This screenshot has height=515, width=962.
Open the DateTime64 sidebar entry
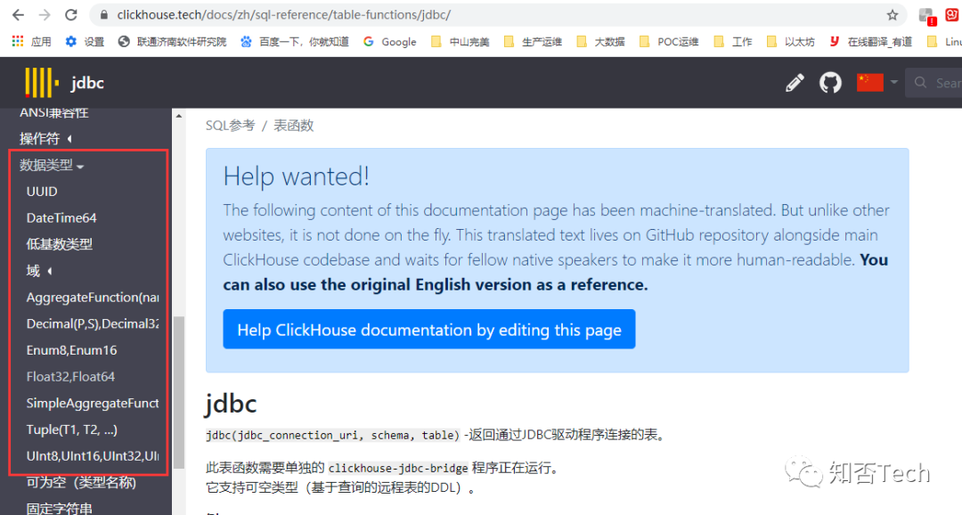coord(61,218)
